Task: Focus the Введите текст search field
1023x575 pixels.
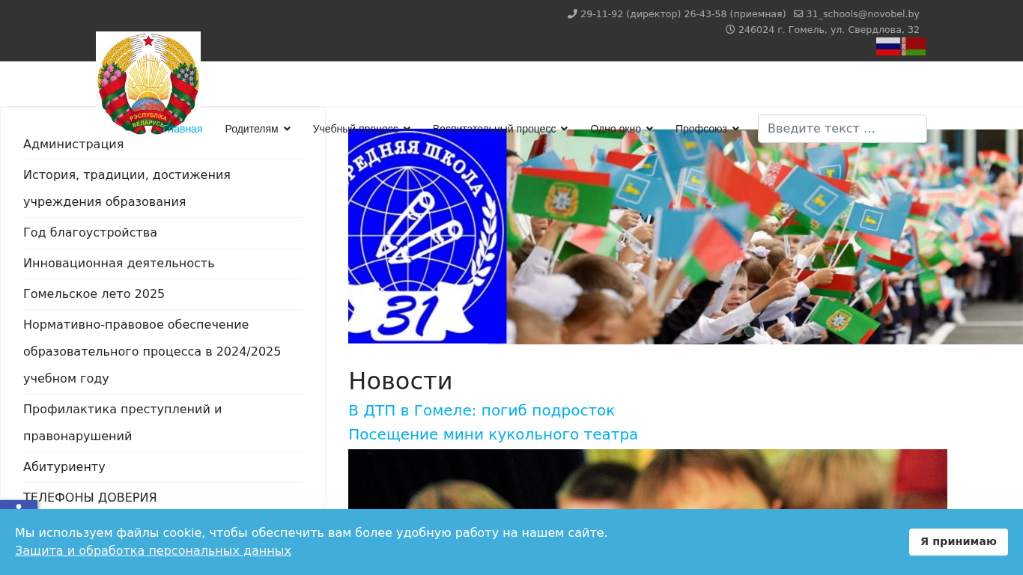Action: (843, 129)
